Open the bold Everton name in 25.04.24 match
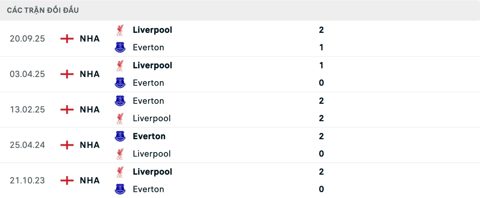This screenshot has height=198, width=480. pos(149,136)
